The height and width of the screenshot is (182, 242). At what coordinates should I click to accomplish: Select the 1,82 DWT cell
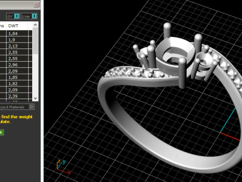coord(17,83)
